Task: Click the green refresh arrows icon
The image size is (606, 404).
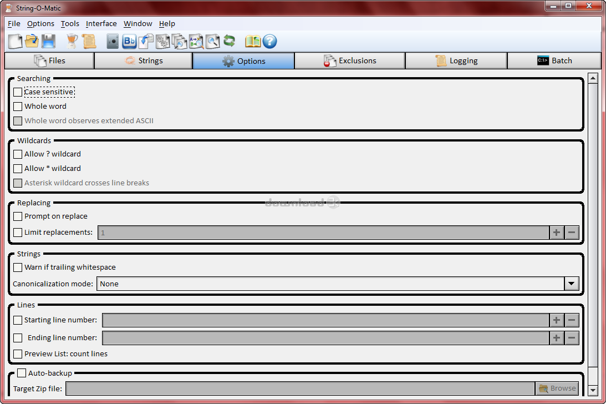Action: [229, 41]
